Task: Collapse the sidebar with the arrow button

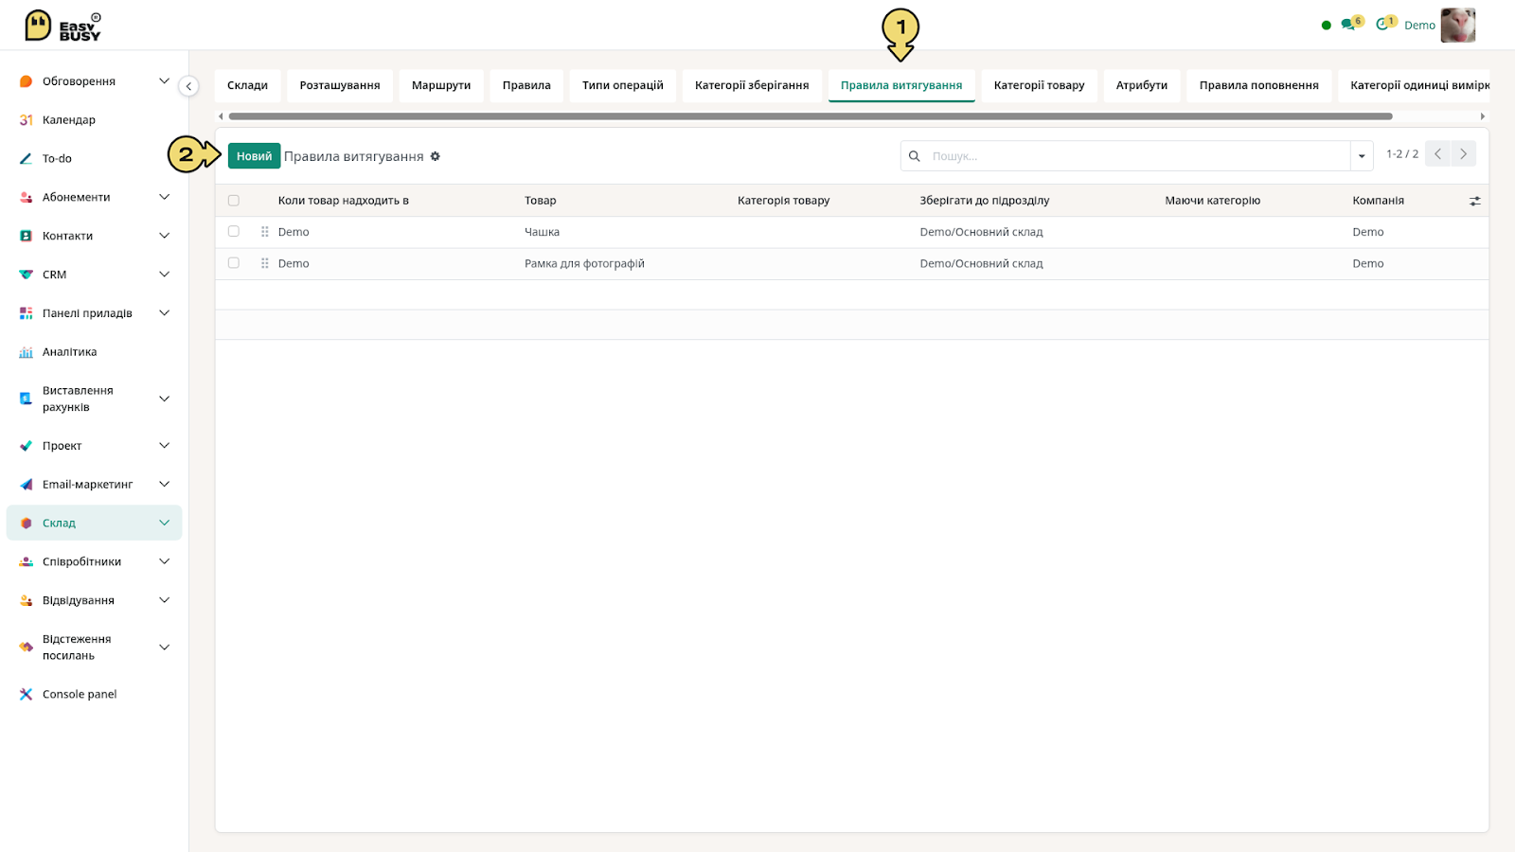Action: tap(188, 86)
